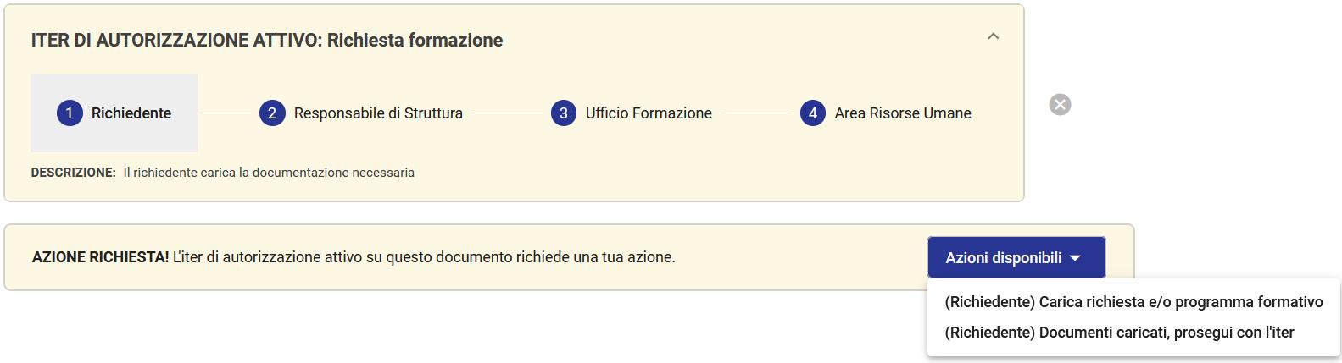This screenshot has width=1342, height=363.
Task: Open the Azioni disponibili button
Action: [x=1004, y=258]
